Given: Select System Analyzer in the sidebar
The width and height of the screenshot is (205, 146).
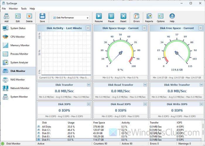Looking at the screenshot, I should (18, 62).
